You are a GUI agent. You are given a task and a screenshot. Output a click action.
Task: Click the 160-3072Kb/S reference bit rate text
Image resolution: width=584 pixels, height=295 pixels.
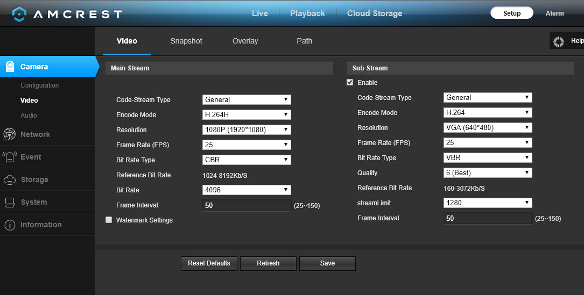(464, 189)
